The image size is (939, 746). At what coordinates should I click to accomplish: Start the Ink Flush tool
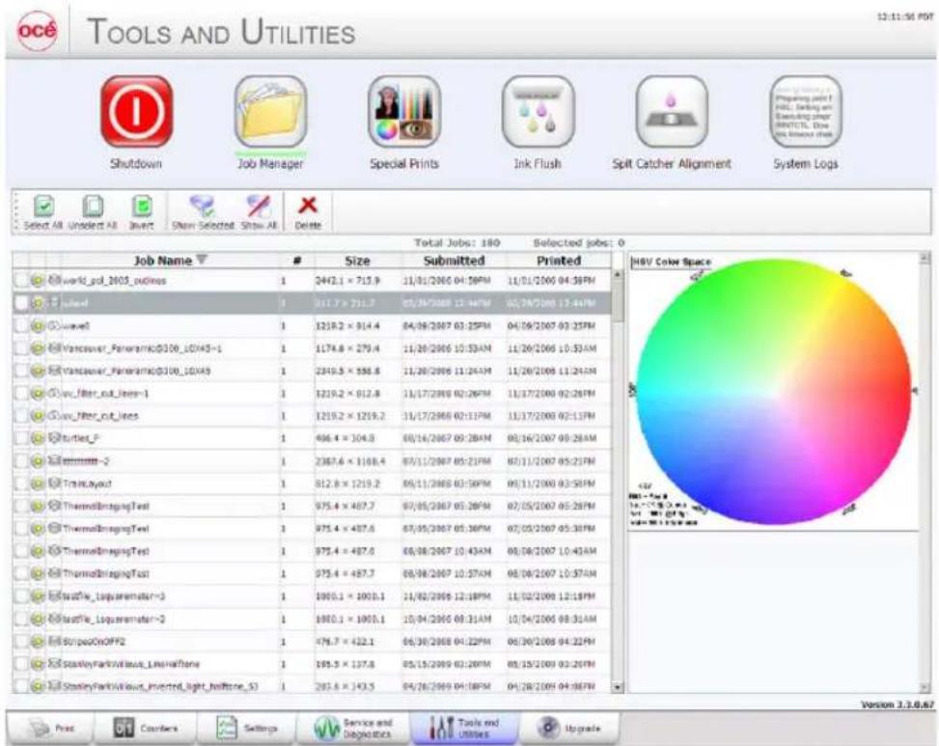[x=538, y=111]
